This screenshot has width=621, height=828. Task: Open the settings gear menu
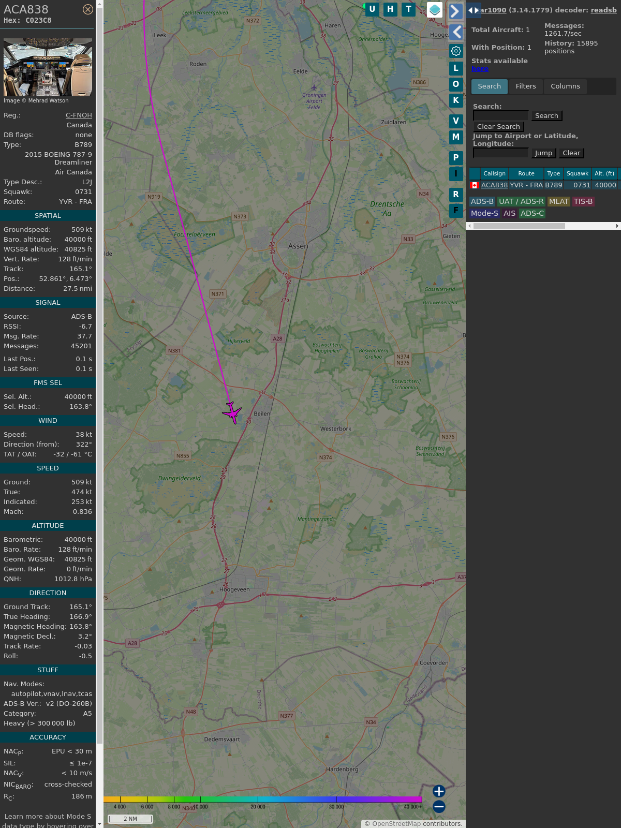[x=456, y=51]
